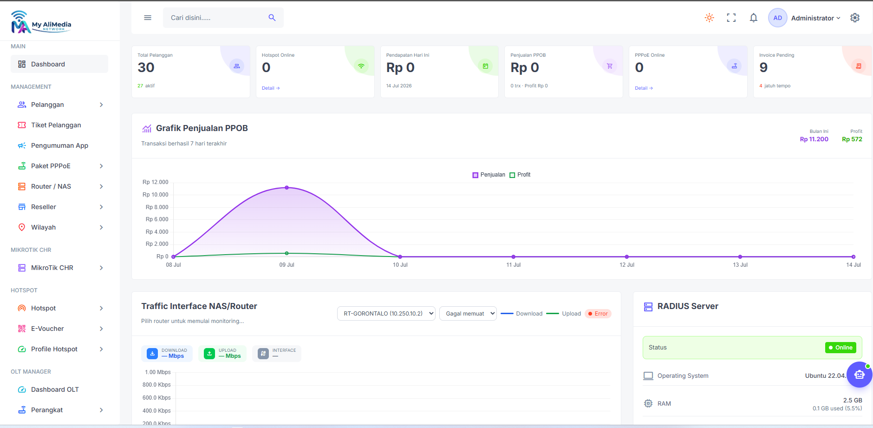The width and height of the screenshot is (873, 428).
Task: Click Hotspot Online wifi icon
Action: [x=361, y=66]
